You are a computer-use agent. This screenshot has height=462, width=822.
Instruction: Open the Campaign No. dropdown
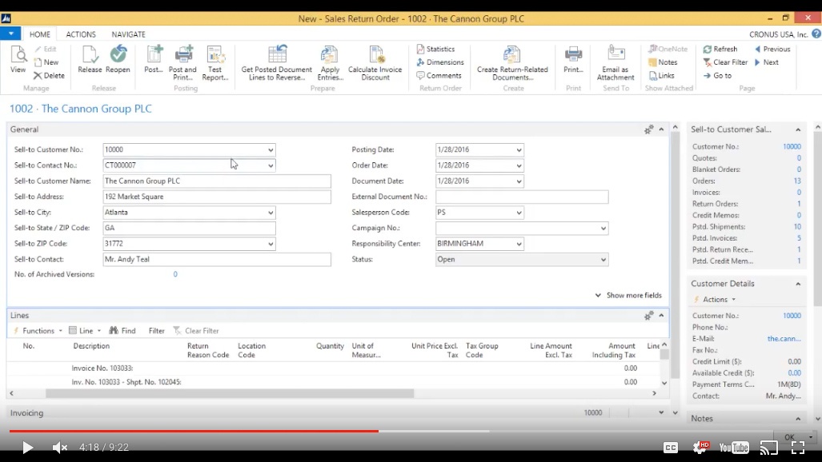pos(603,229)
